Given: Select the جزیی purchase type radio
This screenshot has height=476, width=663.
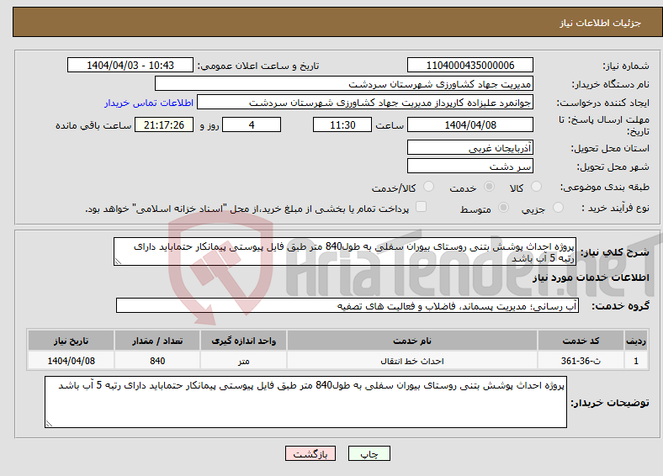Looking at the screenshot, I should [x=558, y=207].
